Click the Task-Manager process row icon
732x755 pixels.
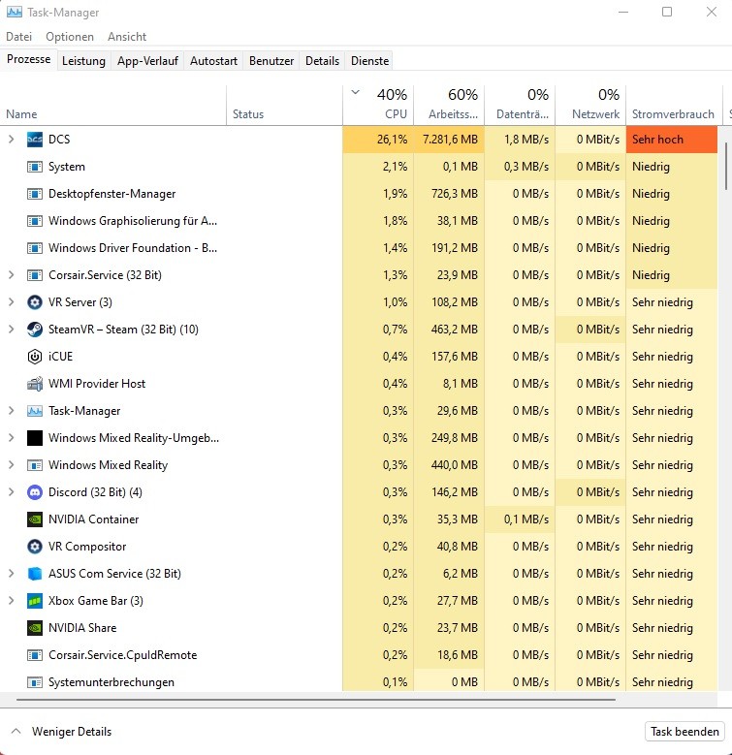35,411
